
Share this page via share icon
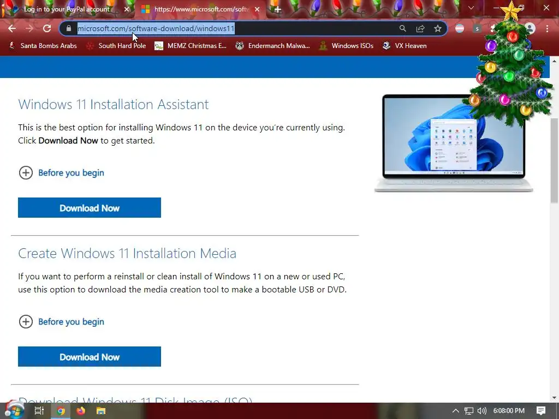420,28
